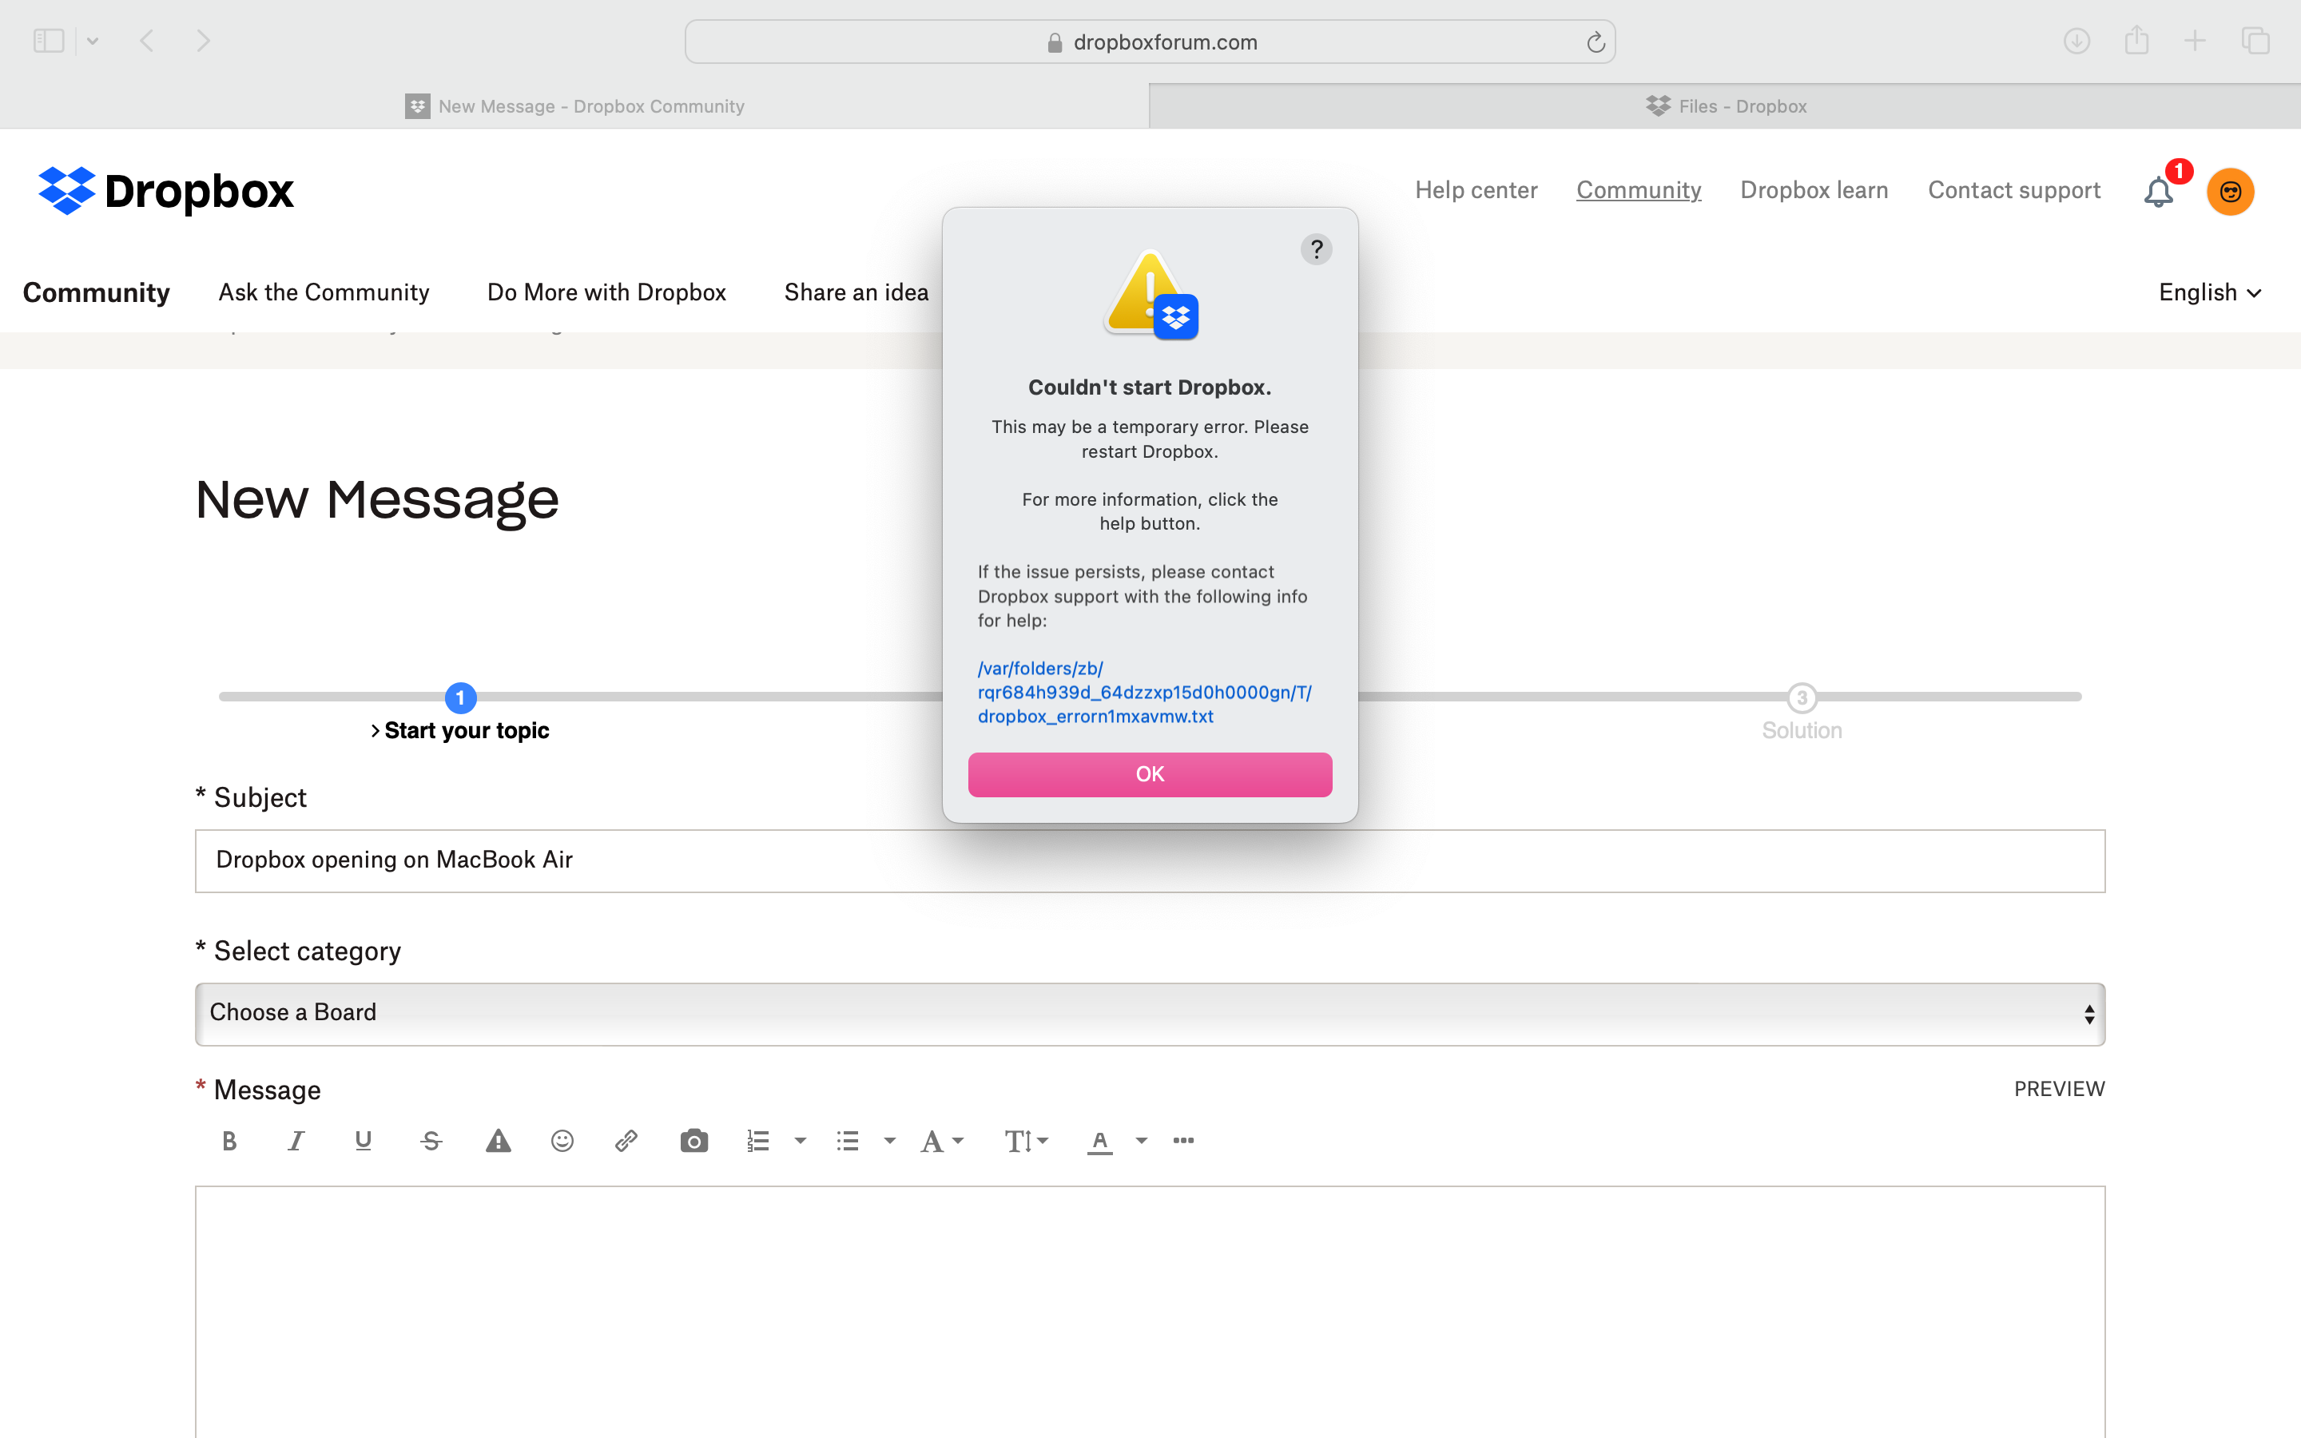2301x1438 pixels.
Task: Click the OK button in error dialog
Action: pos(1150,772)
